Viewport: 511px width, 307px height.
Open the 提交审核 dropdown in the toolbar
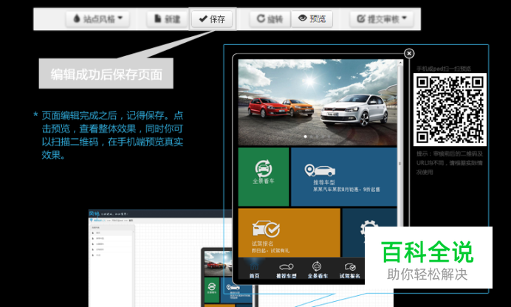(x=382, y=19)
